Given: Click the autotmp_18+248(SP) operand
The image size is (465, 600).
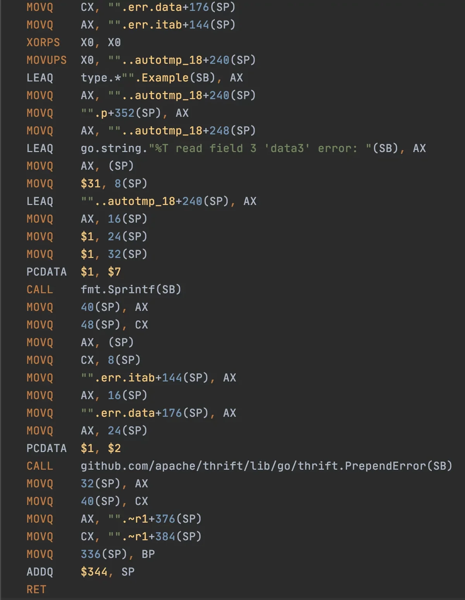Looking at the screenshot, I should [182, 131].
